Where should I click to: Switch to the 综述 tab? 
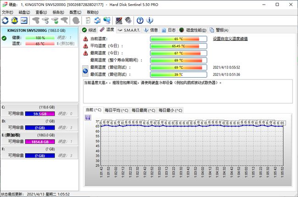click(89, 30)
